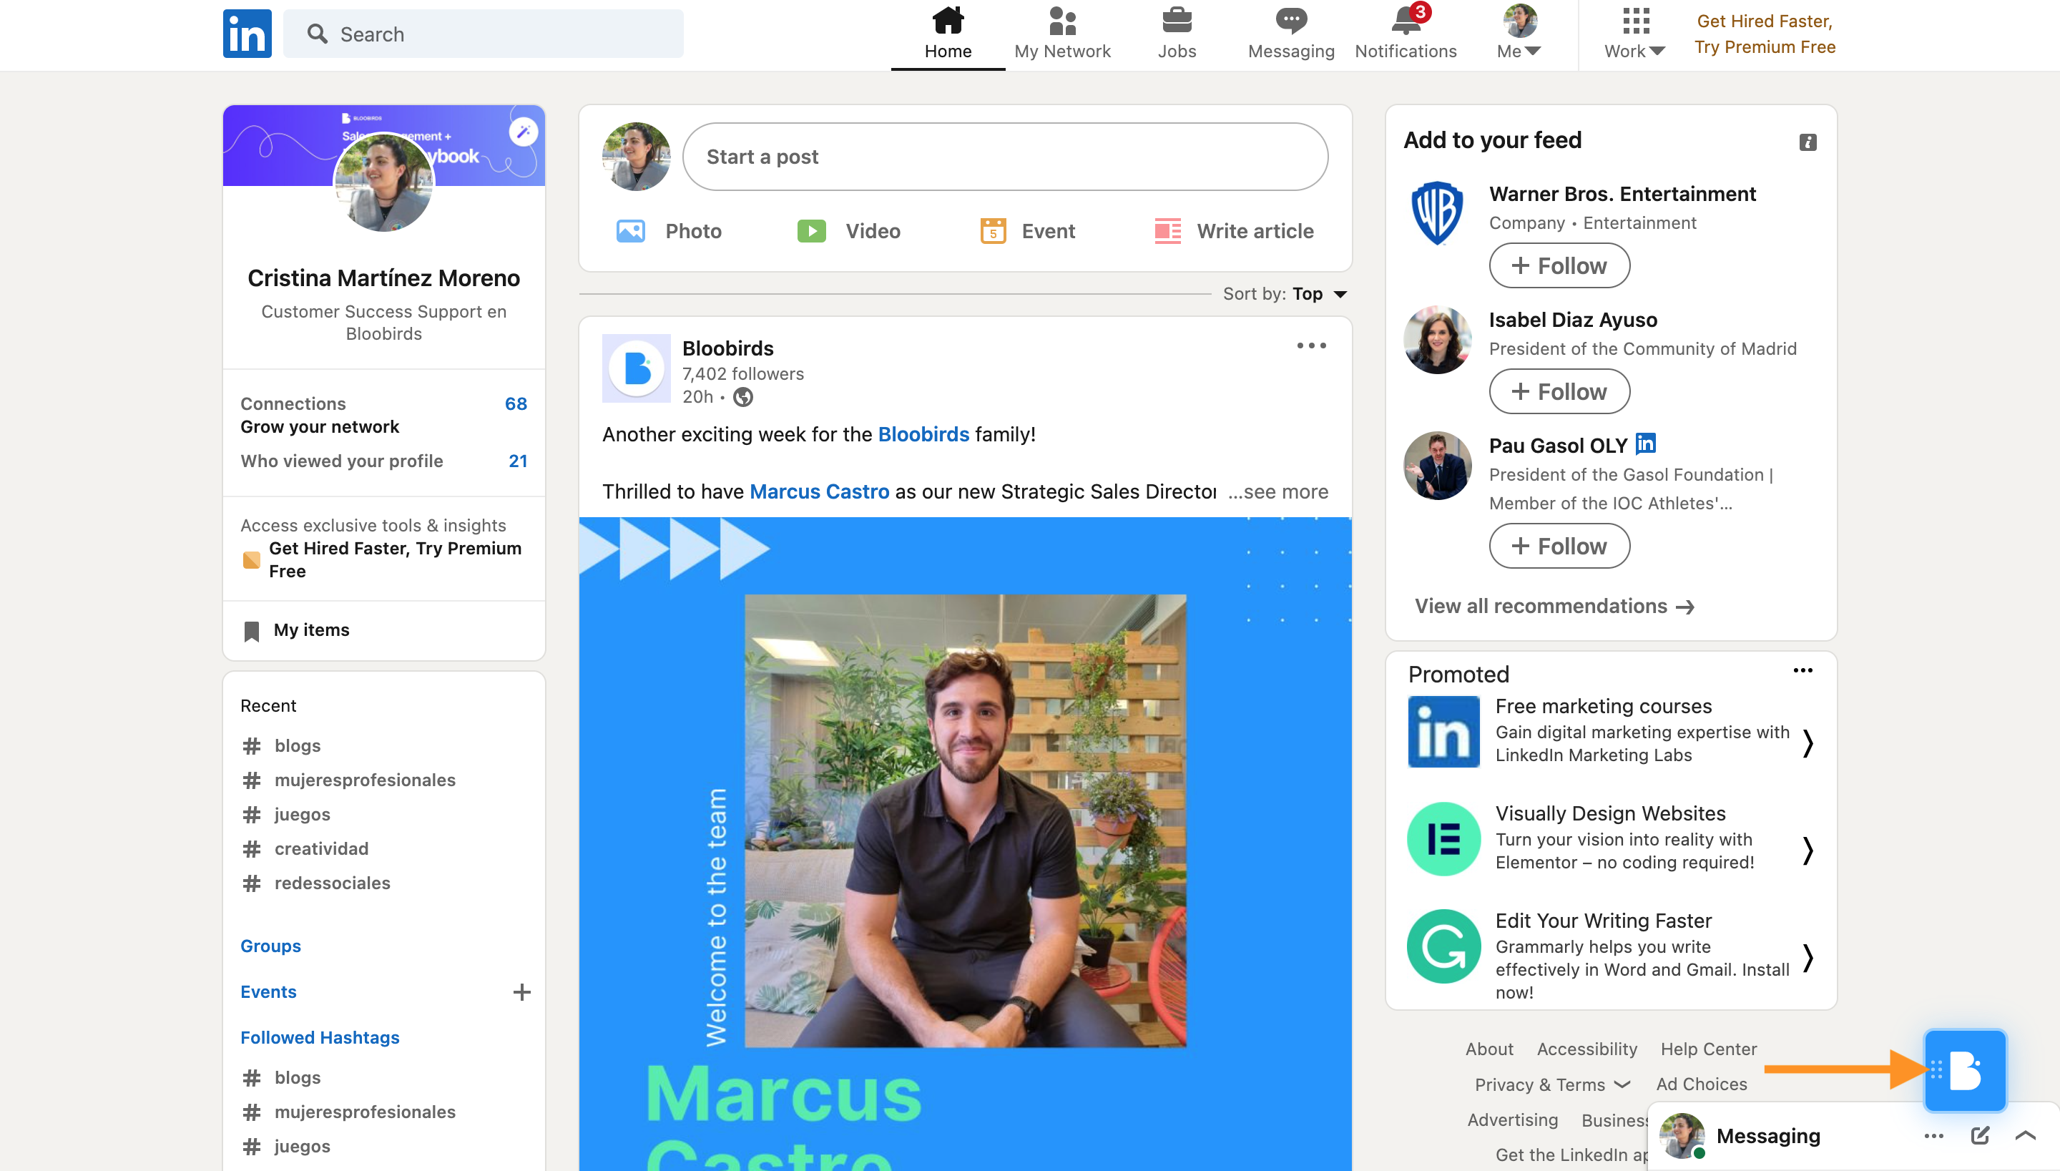Screen dimensions: 2060x1171
Task: Open Warner Bros. logo
Action: pyautogui.click(x=1437, y=213)
